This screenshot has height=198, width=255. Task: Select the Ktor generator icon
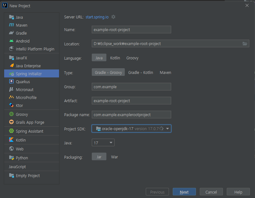click(11, 105)
